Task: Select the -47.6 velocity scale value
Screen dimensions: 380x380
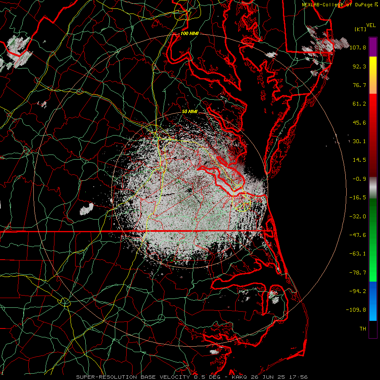Action: point(358,235)
